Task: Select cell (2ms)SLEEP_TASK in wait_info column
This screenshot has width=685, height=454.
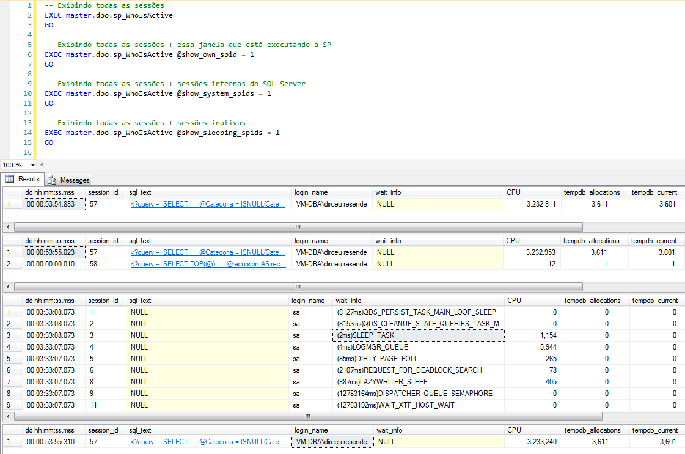Action: [x=419, y=335]
